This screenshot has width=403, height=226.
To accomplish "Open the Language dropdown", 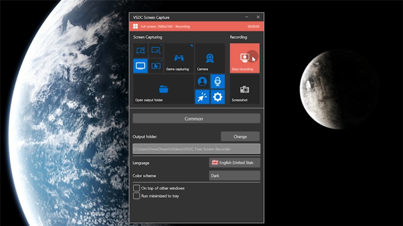I will (234, 163).
